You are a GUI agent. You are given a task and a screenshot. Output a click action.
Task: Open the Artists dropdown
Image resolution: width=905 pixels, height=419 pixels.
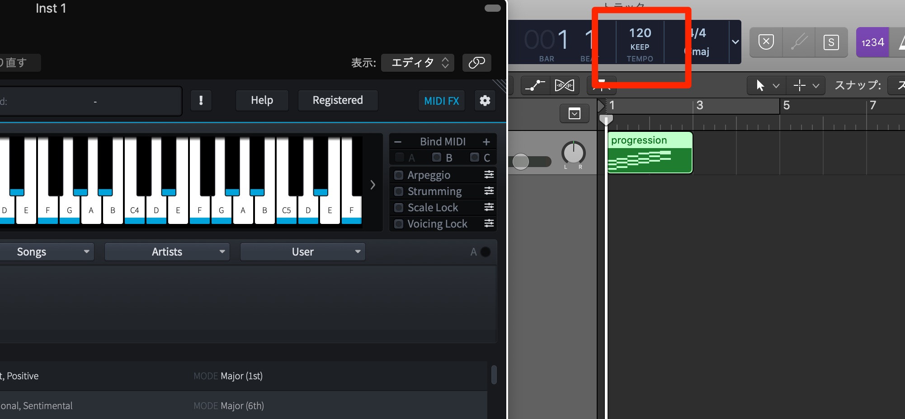pyautogui.click(x=167, y=252)
